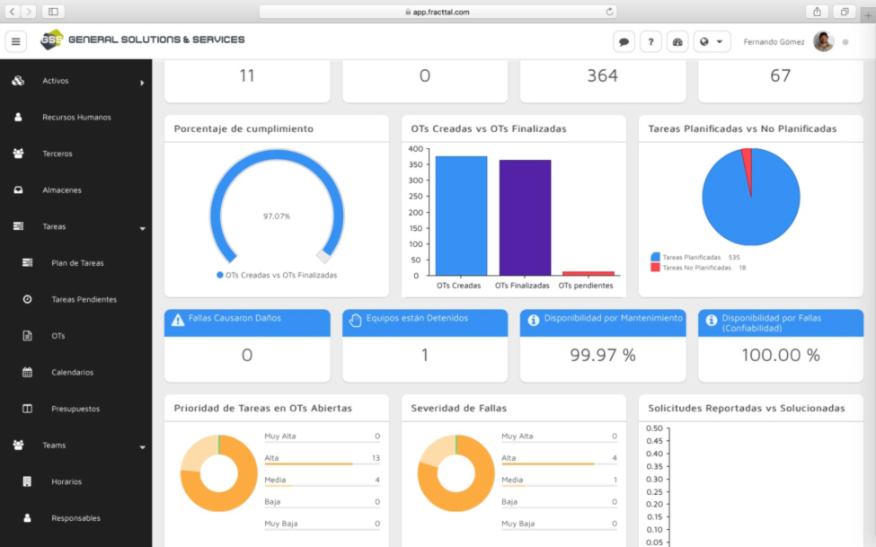
Task: Expand the Activos submenu arrow
Action: [x=142, y=83]
